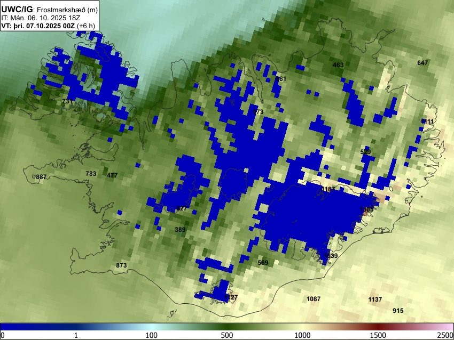Click the map value 463 in the north
Screen dimensions: 454x340
coord(338,64)
